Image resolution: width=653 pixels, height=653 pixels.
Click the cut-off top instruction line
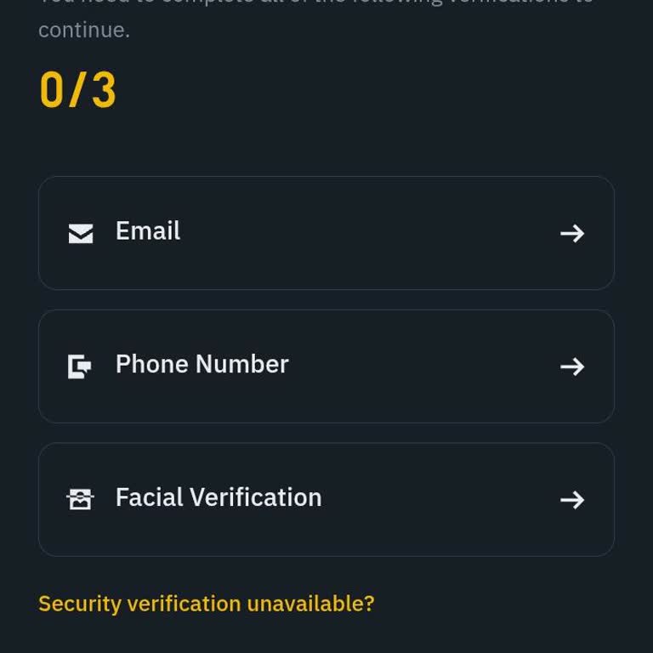tap(316, 3)
